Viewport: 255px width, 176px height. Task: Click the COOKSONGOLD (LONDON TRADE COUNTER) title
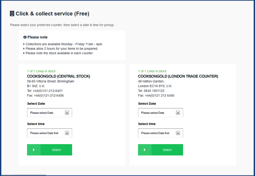coord(178,76)
